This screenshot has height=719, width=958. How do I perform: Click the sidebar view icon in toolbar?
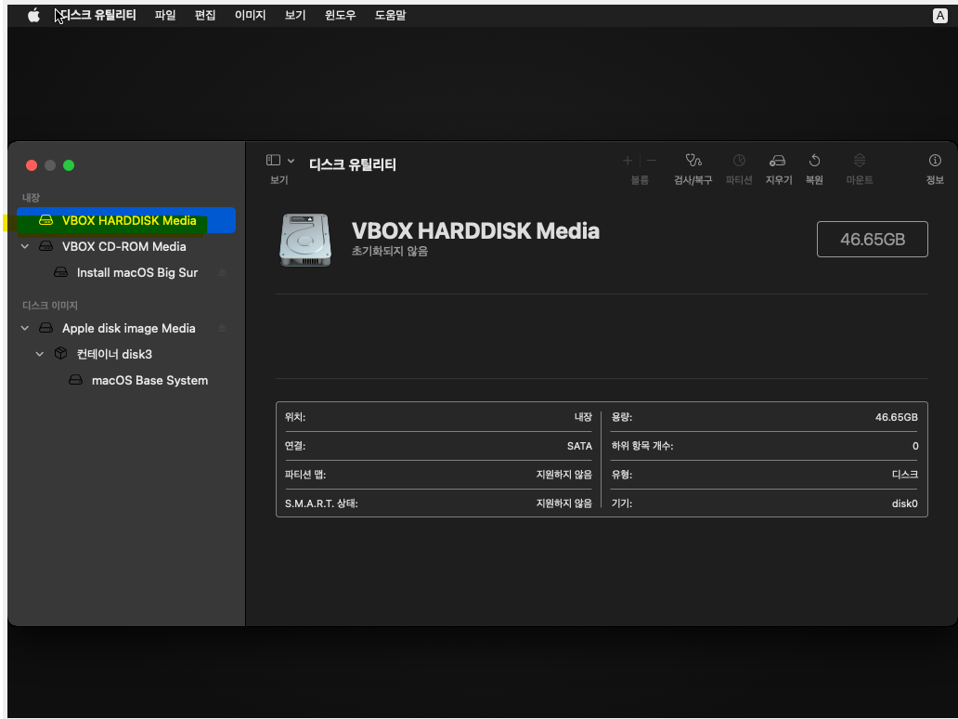273,160
